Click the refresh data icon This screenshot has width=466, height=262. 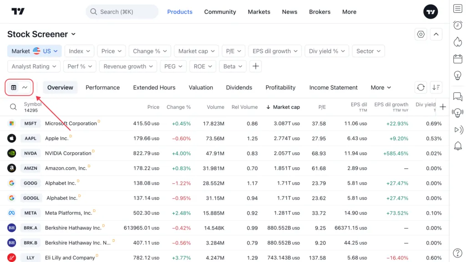[420, 87]
